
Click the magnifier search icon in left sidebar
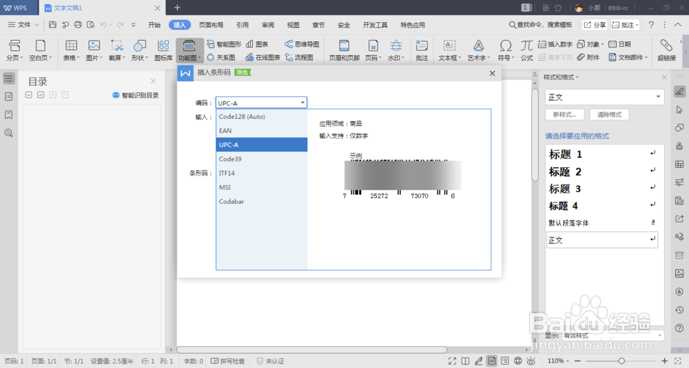[9, 133]
